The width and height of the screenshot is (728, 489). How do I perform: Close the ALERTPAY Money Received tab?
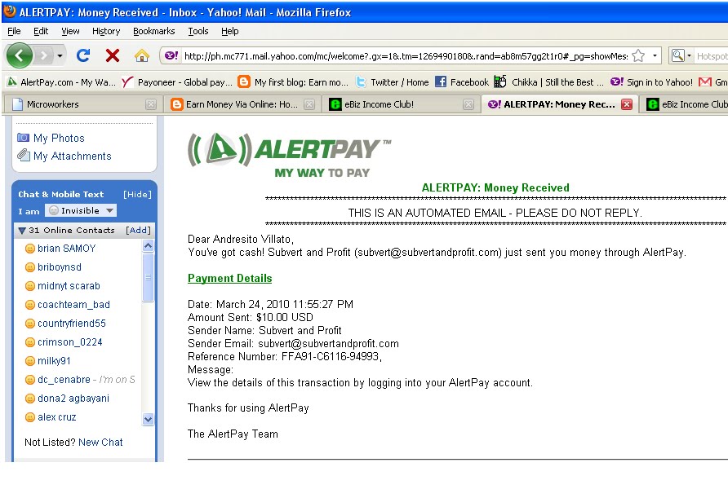pos(627,104)
